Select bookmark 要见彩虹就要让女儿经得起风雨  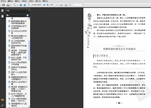pos(19,37)
